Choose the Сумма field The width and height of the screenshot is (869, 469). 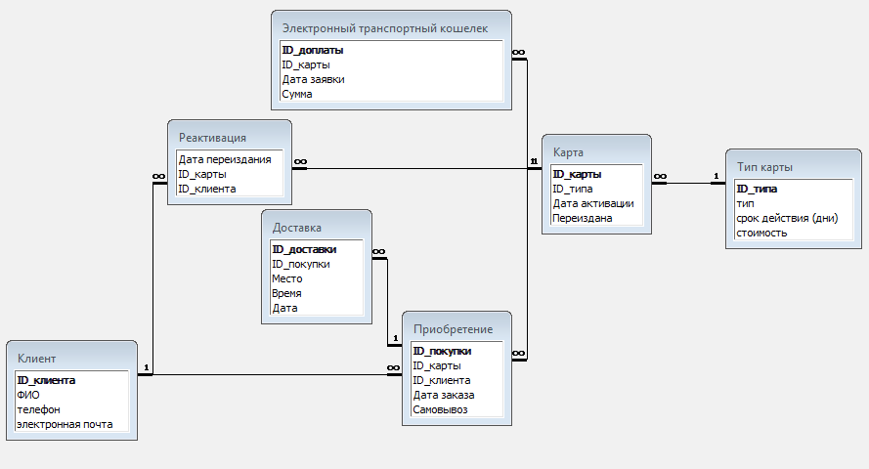(297, 94)
